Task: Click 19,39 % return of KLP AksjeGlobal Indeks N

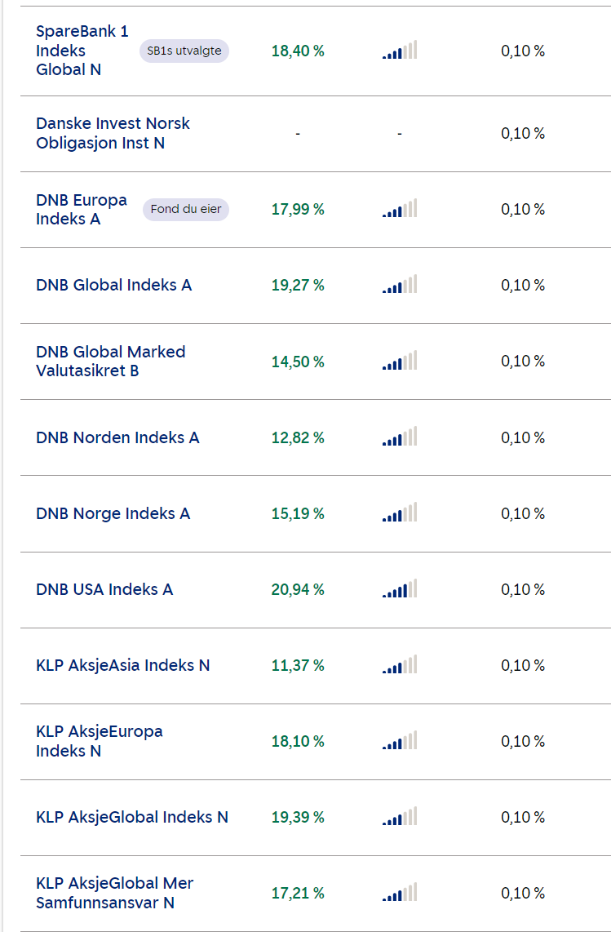Action: point(298,817)
